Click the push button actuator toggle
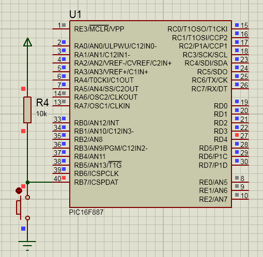The width and height of the screenshot is (263, 257). 19,190
